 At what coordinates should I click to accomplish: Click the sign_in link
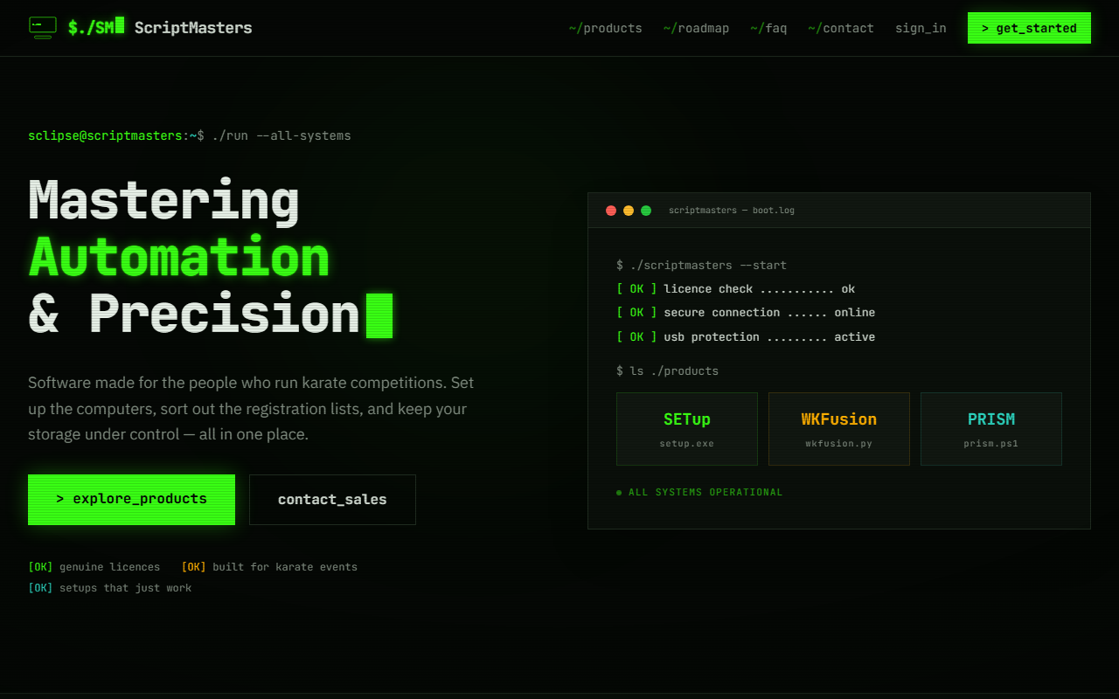point(921,28)
